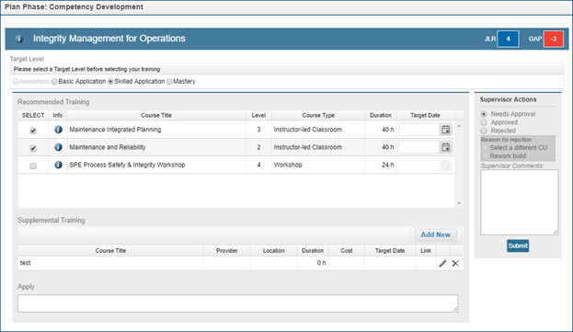Choose Needs Approval supervisor action

(x=484, y=114)
